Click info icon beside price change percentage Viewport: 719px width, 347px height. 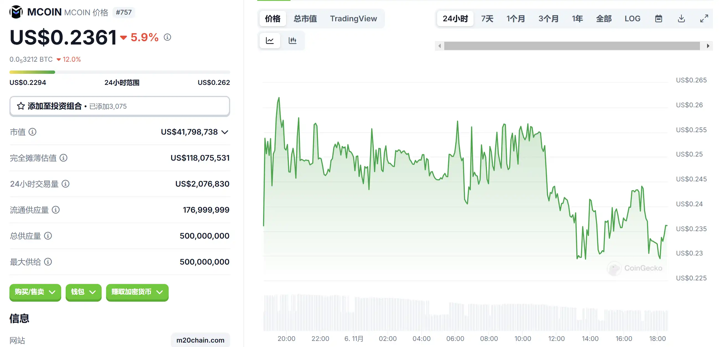pos(167,37)
